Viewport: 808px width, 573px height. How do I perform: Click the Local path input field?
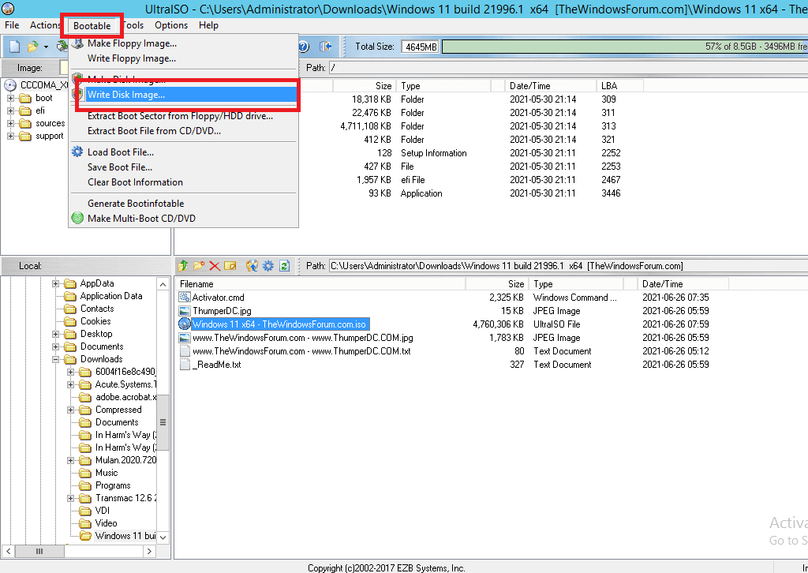pyautogui.click(x=568, y=266)
